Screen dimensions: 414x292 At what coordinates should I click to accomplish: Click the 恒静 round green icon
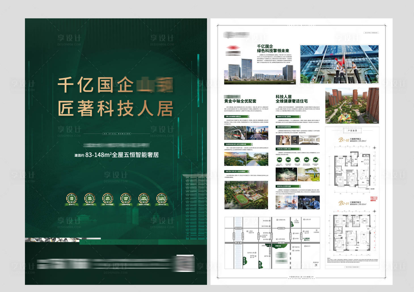click(316, 160)
